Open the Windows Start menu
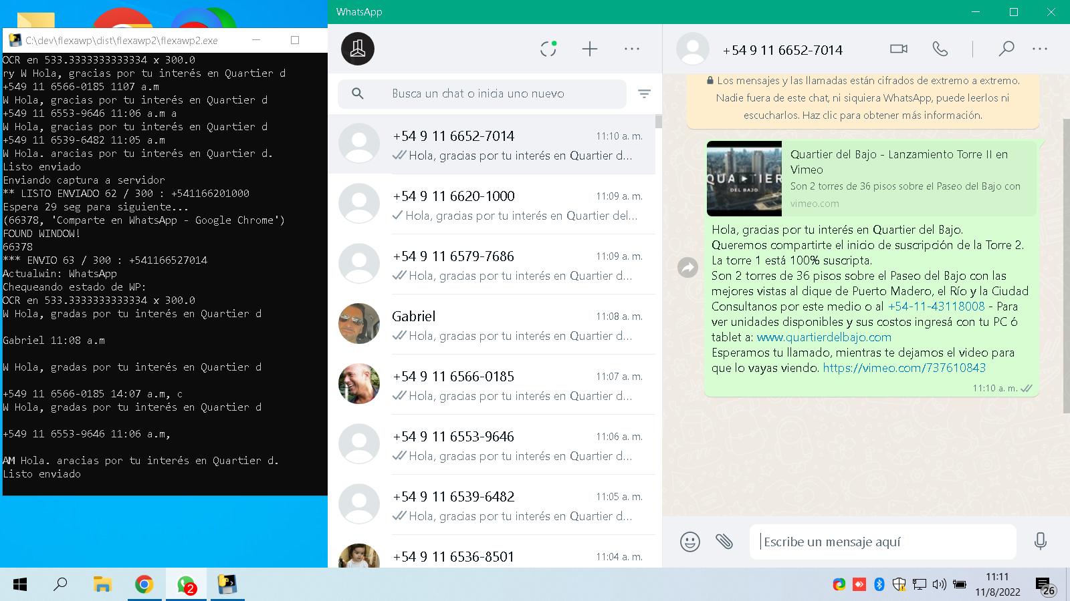Viewport: 1070px width, 601px height. tap(20, 585)
